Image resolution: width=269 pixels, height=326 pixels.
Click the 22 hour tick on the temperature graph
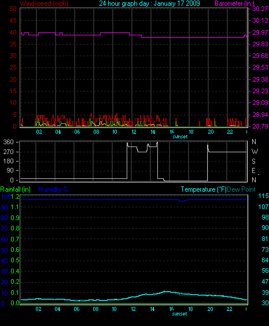coord(229,309)
